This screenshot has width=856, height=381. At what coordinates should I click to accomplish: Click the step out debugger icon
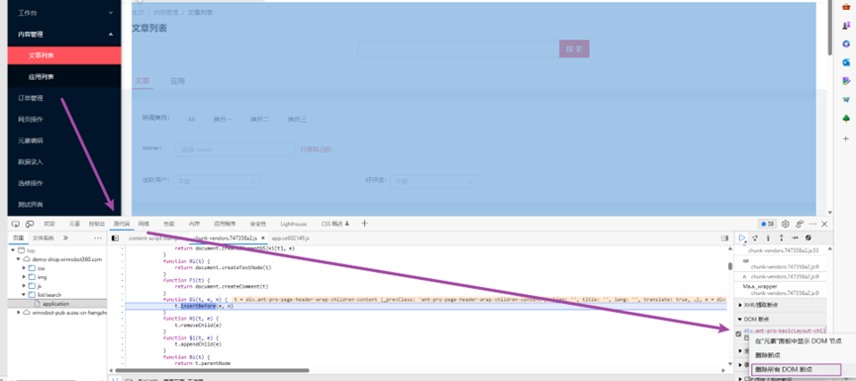click(781, 238)
